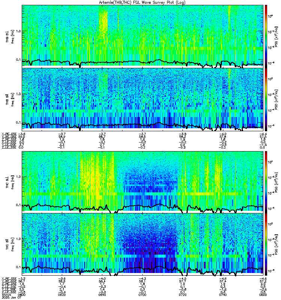Viewport: 281px width, 300px height.
Task: Click the PSD color bar beside THB B-parallel panel
Action: tap(266, 99)
